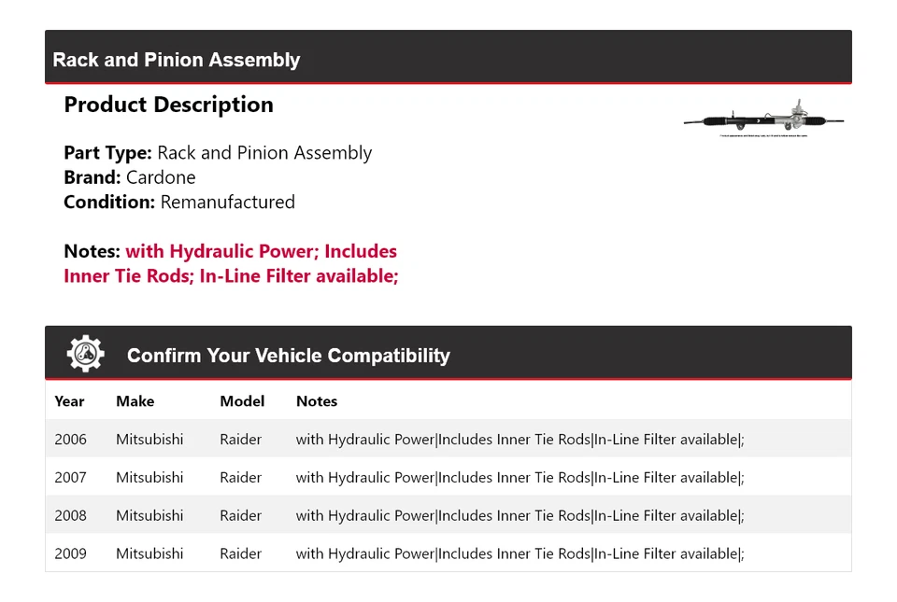The width and height of the screenshot is (897, 602).
Task: Click the gear compatibility icon
Action: pos(86,355)
